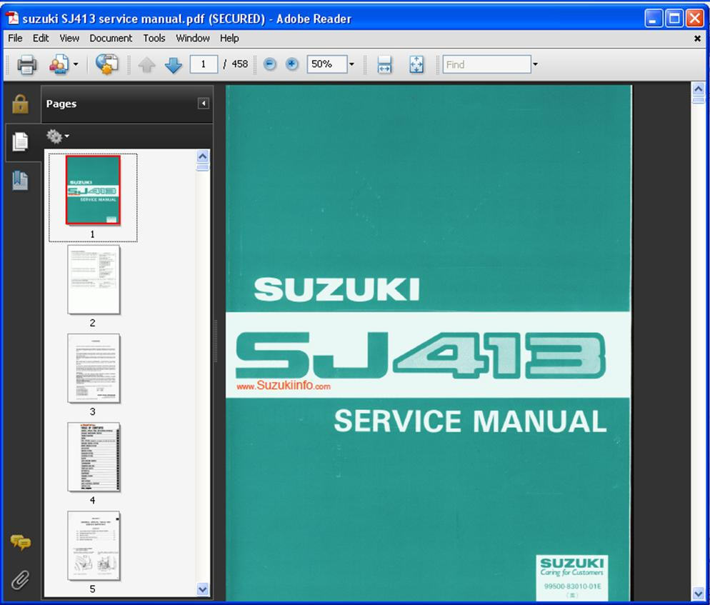Click the Print icon in toolbar

[x=26, y=64]
